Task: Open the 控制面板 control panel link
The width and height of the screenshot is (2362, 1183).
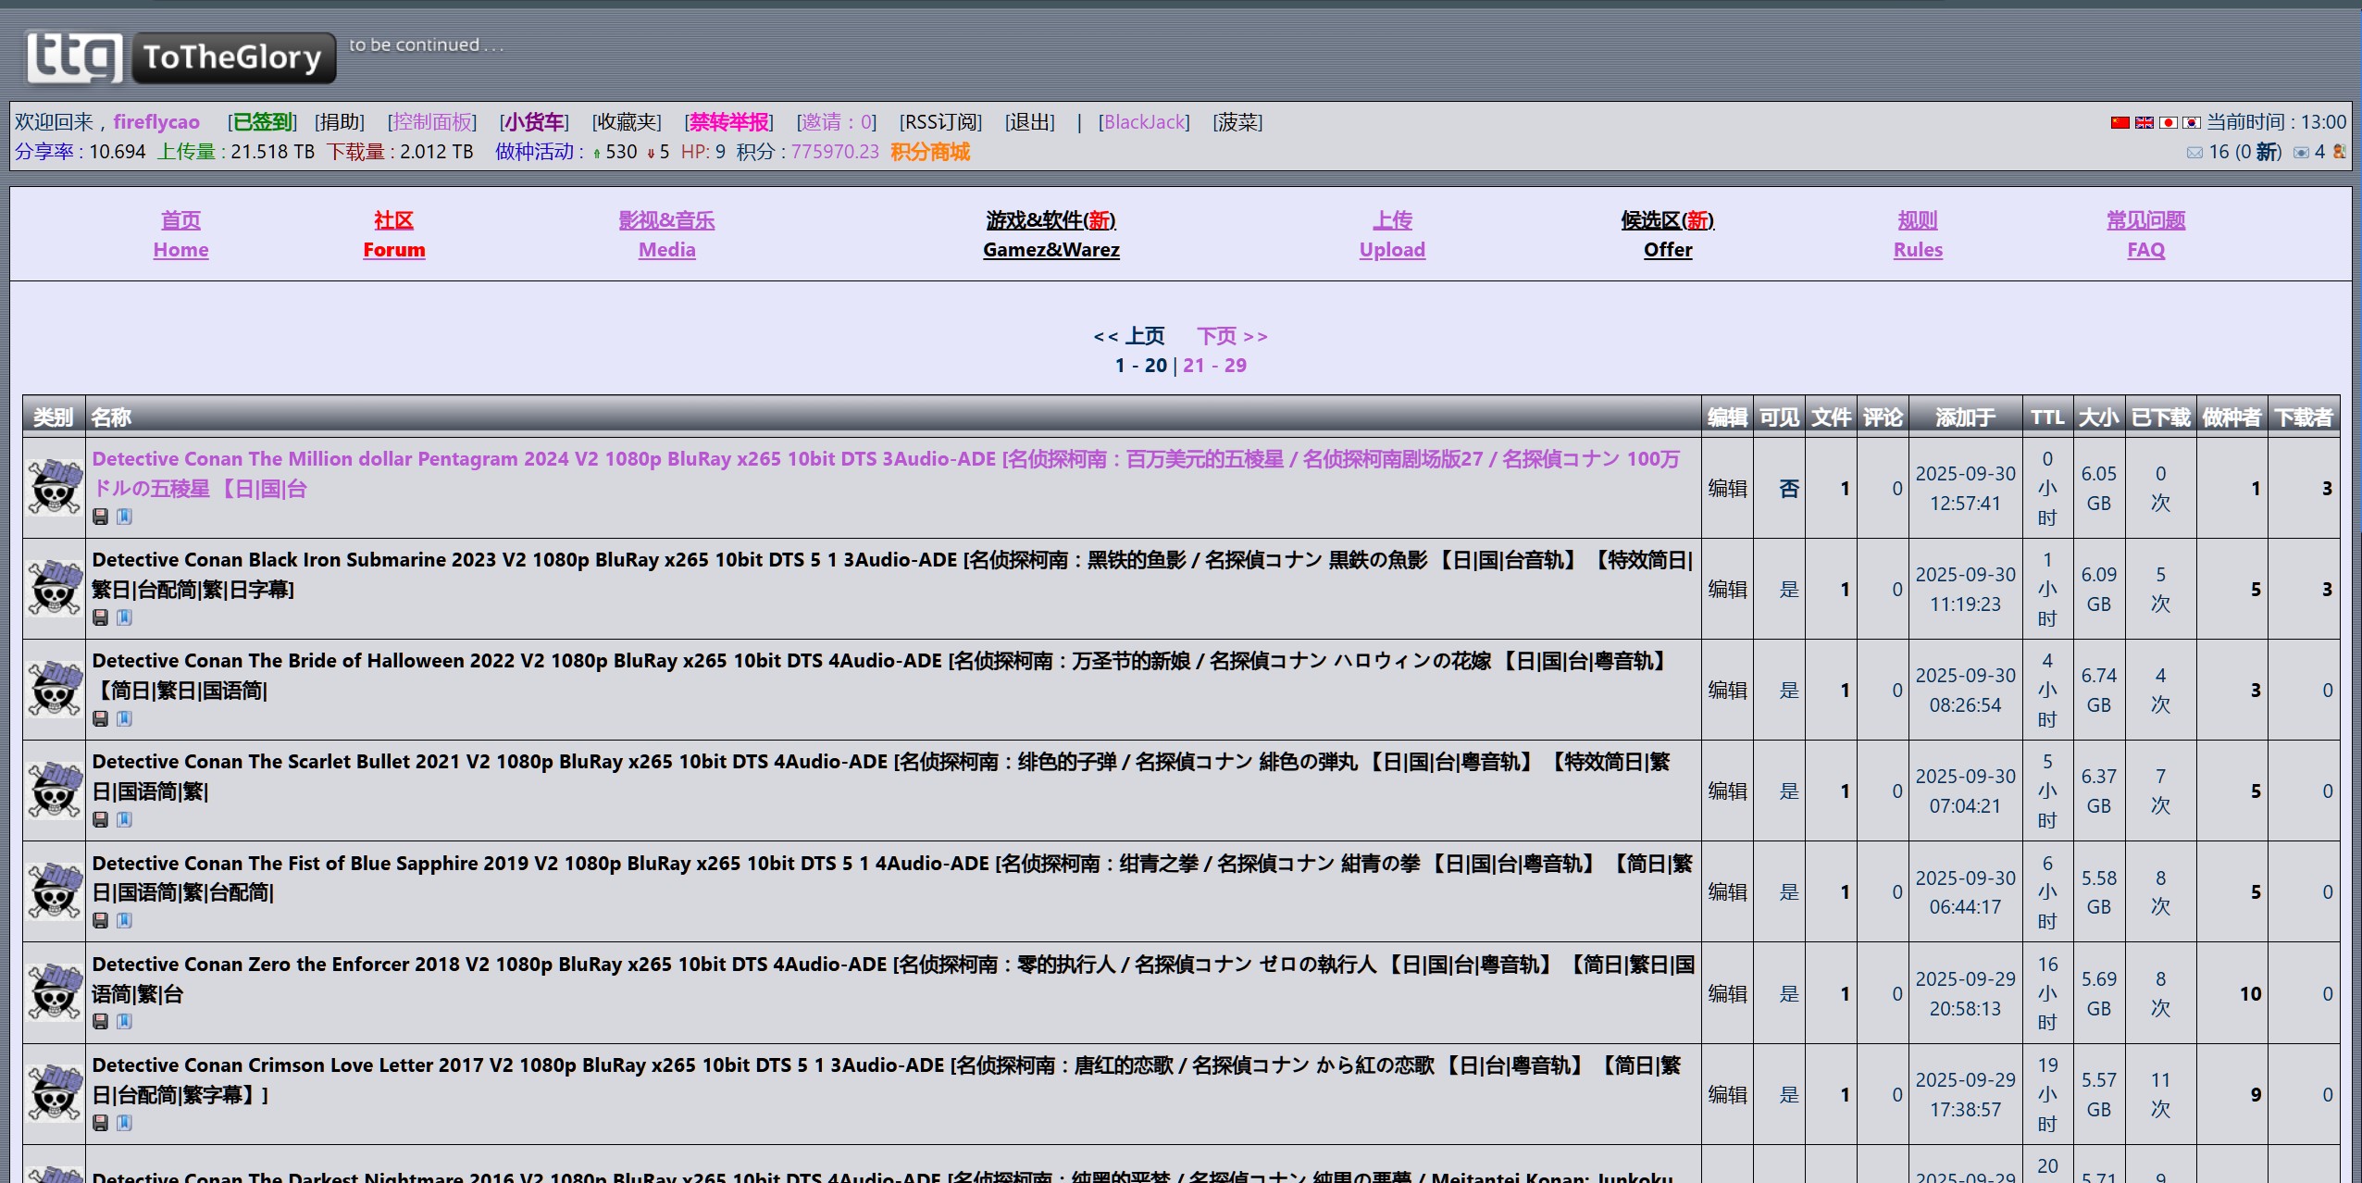Action: 432,122
